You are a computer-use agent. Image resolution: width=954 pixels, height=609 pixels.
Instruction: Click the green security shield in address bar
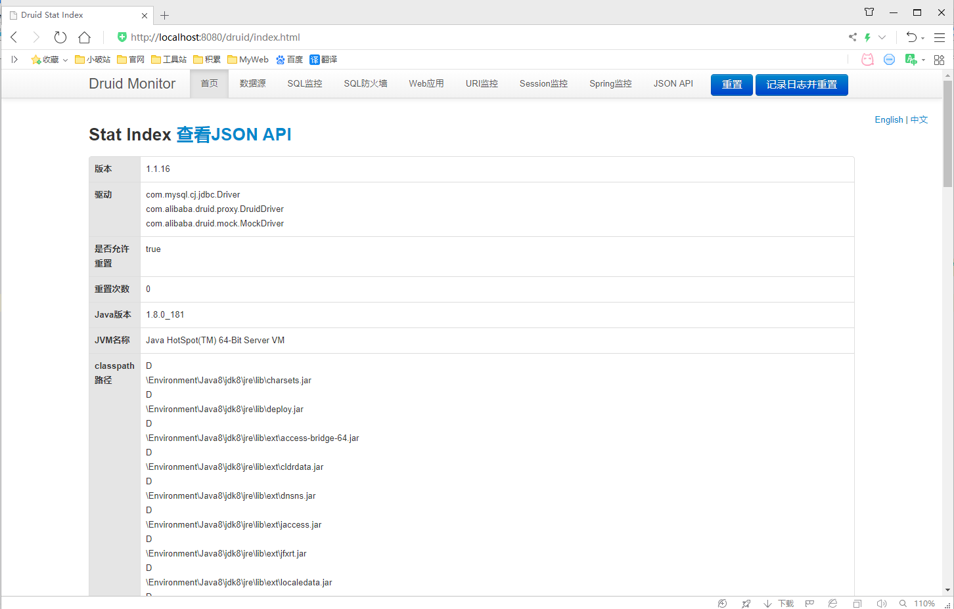tap(122, 37)
